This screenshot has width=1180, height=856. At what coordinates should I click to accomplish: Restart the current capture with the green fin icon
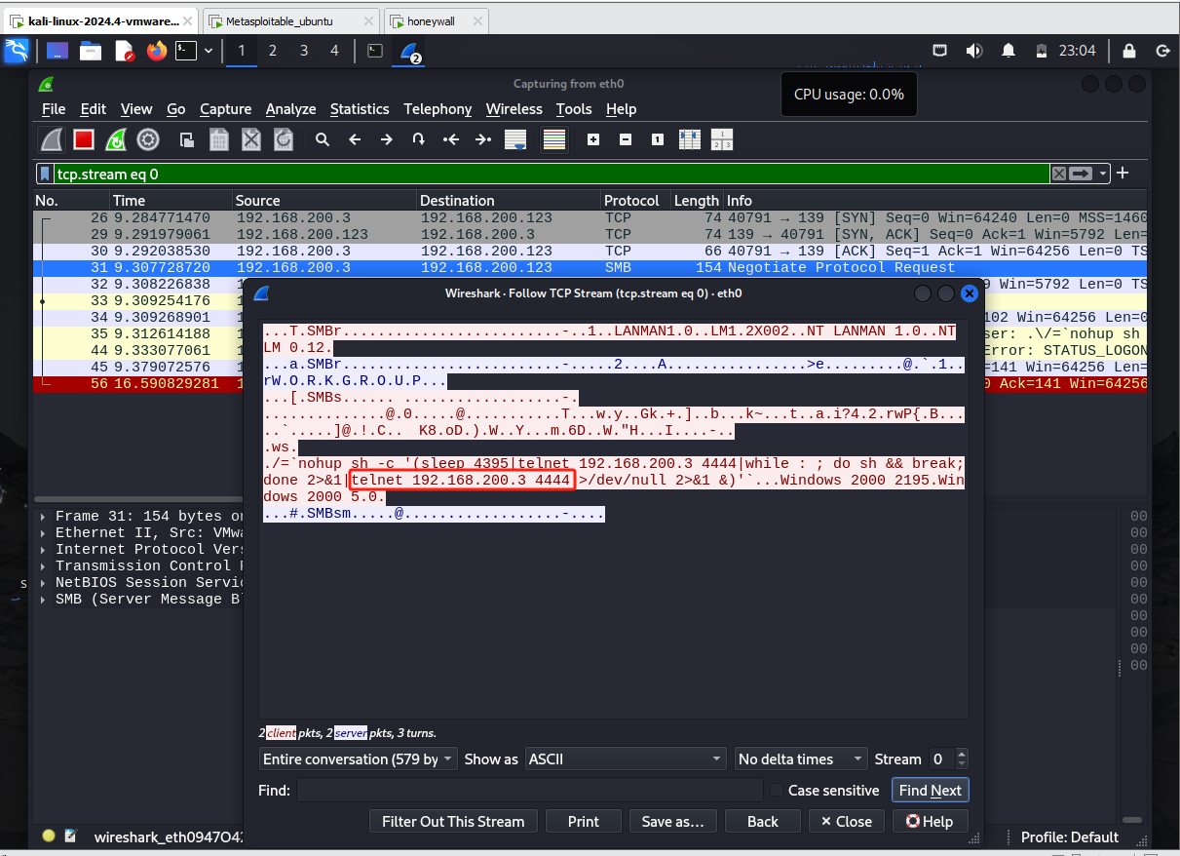(x=116, y=139)
